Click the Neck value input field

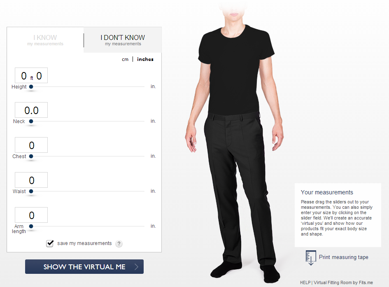pos(31,110)
